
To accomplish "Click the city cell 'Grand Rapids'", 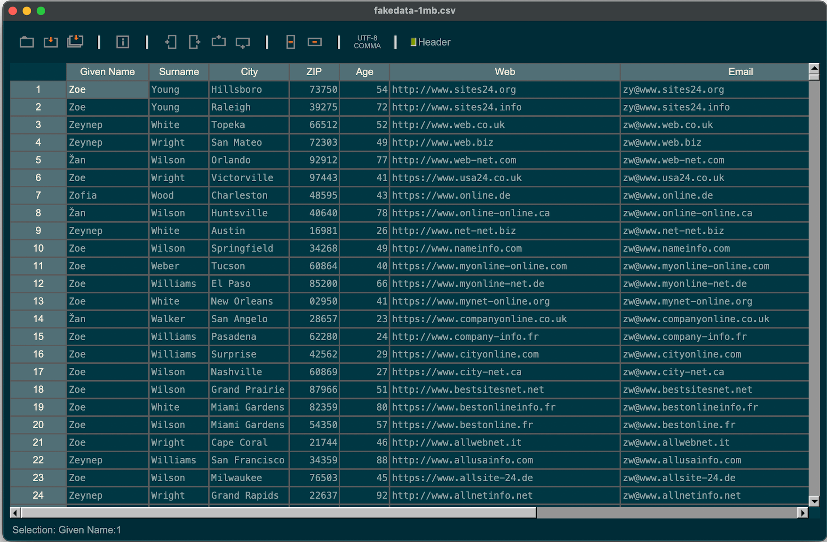I will tap(249, 495).
